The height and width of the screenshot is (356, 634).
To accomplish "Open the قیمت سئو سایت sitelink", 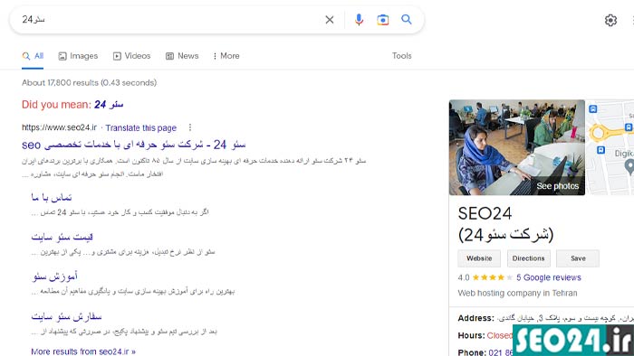I will [62, 237].
